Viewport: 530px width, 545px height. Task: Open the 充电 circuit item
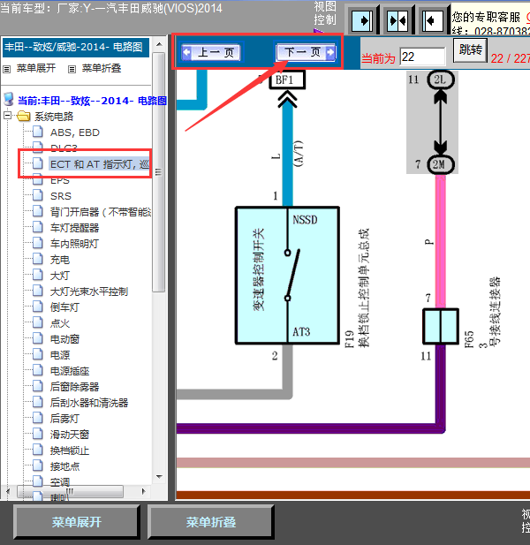click(60, 260)
